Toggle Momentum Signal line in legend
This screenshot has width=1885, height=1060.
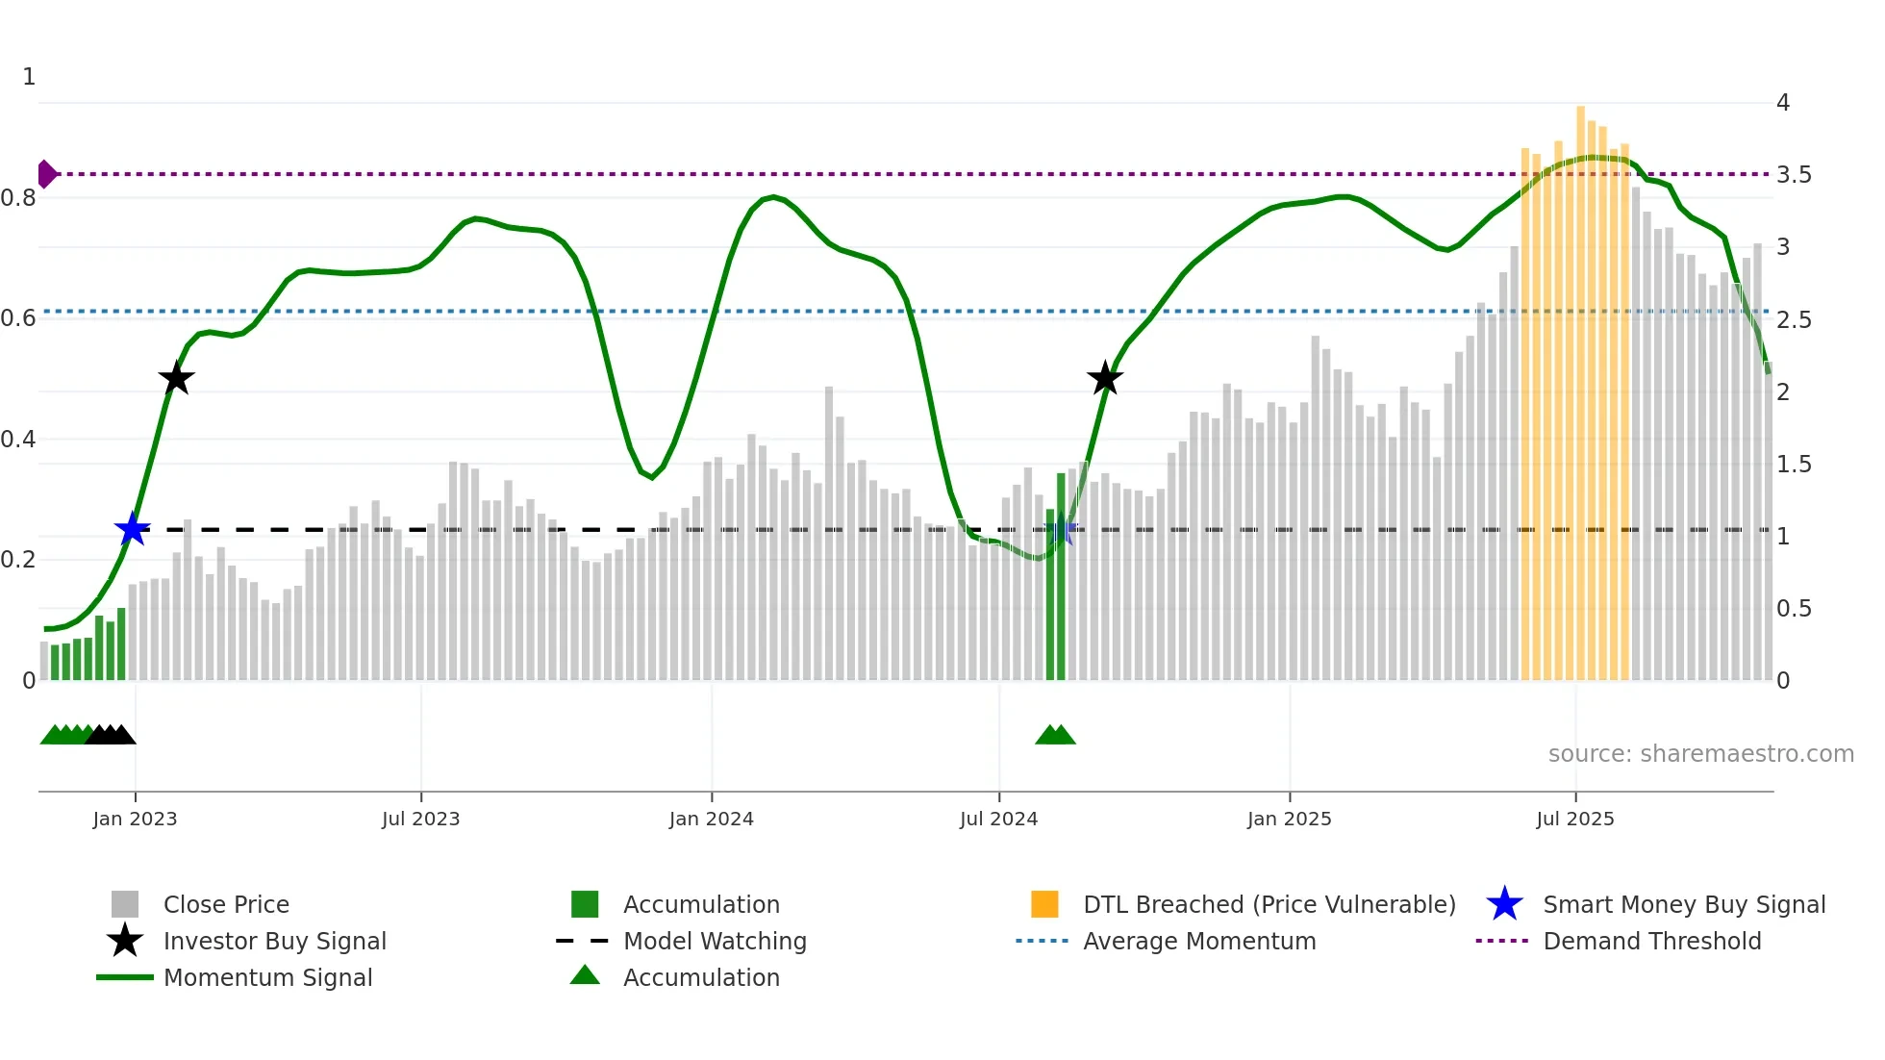(x=267, y=977)
